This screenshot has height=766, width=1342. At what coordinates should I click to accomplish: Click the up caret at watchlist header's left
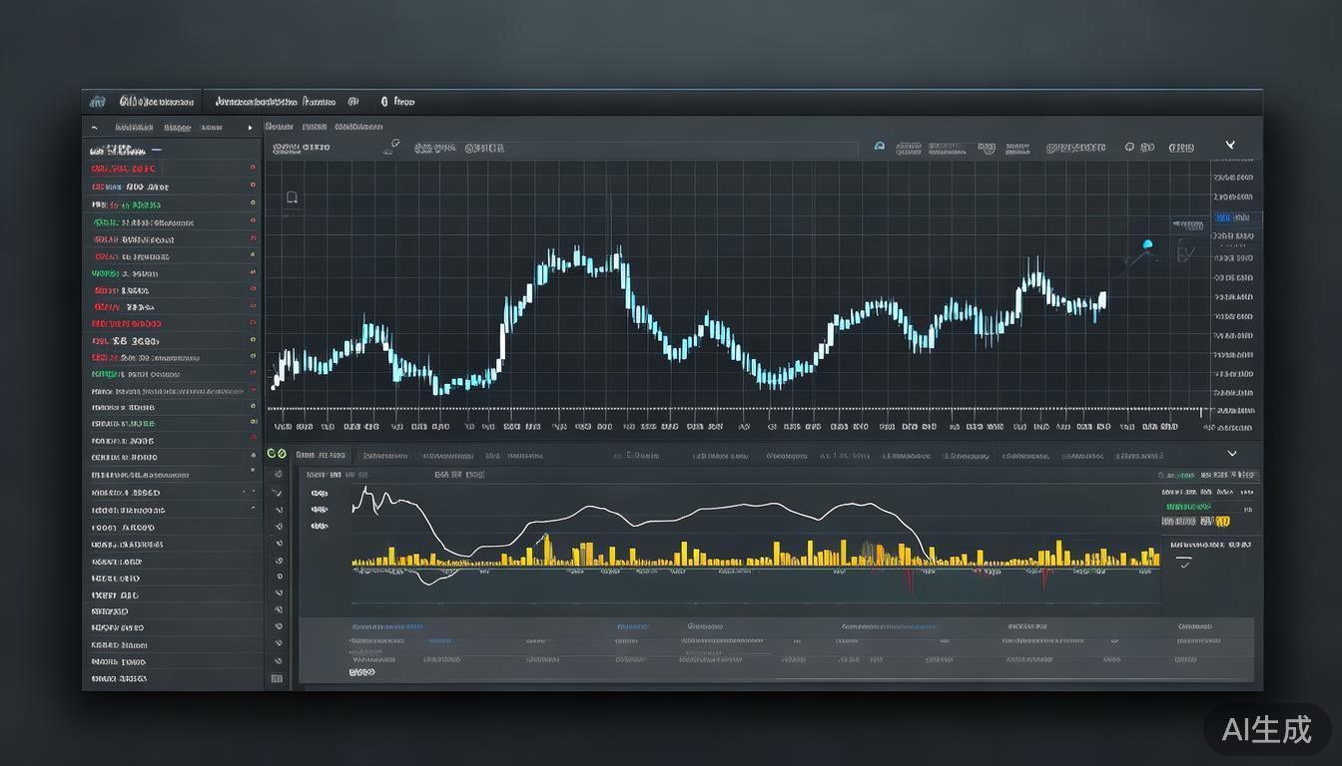coord(94,128)
